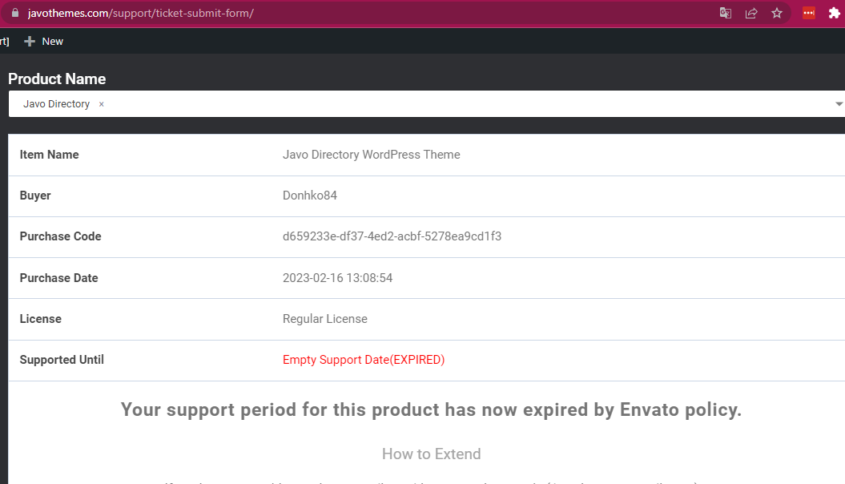Click the plus icon beside New
Screen dimensions: 845x484
(30, 41)
